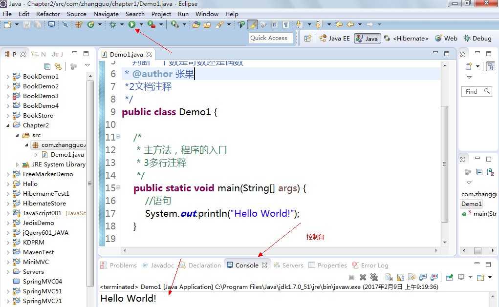This screenshot has width=499, height=307.
Task: Open the Refactor menu
Action: point(48,14)
